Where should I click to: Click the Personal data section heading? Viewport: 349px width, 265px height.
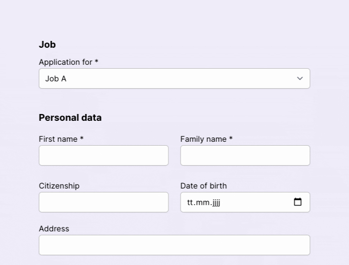click(70, 117)
